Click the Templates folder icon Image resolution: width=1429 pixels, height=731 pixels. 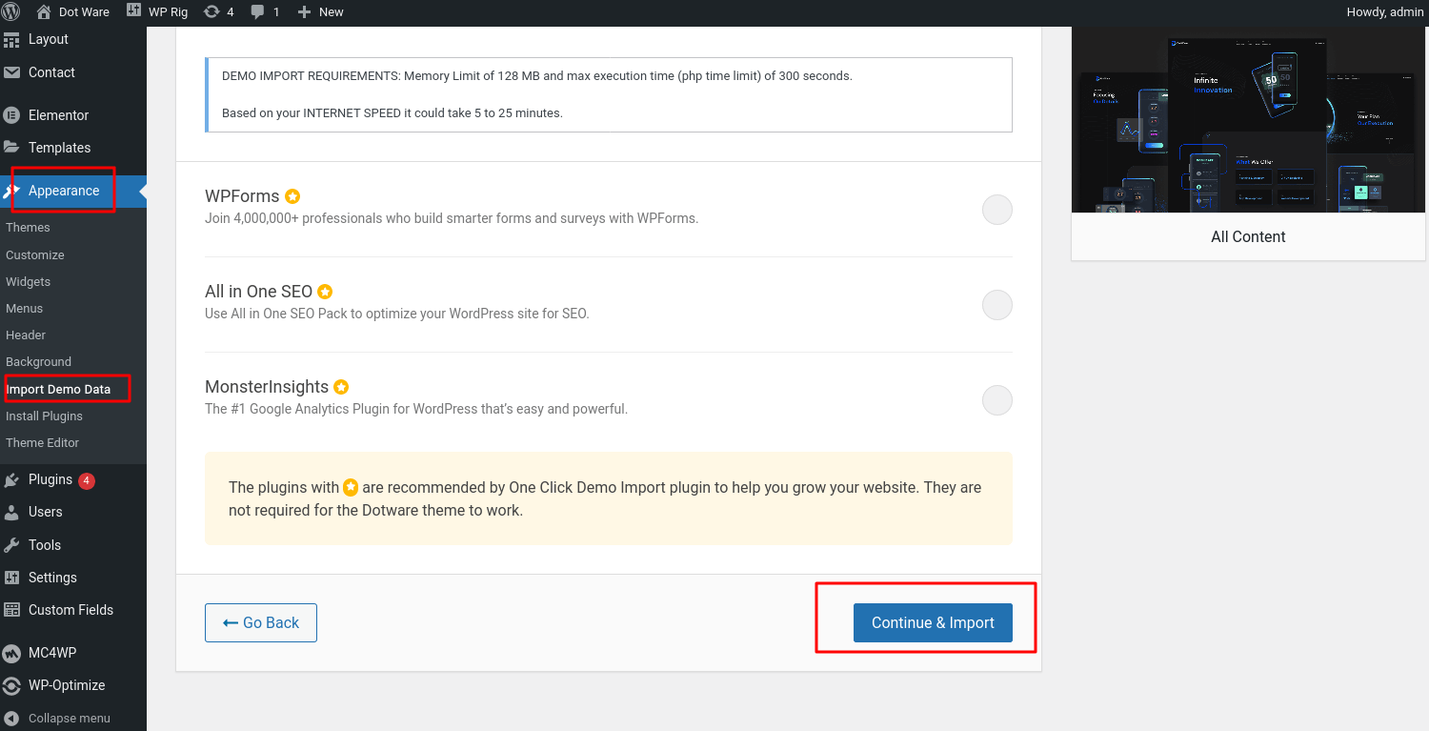pyautogui.click(x=11, y=148)
